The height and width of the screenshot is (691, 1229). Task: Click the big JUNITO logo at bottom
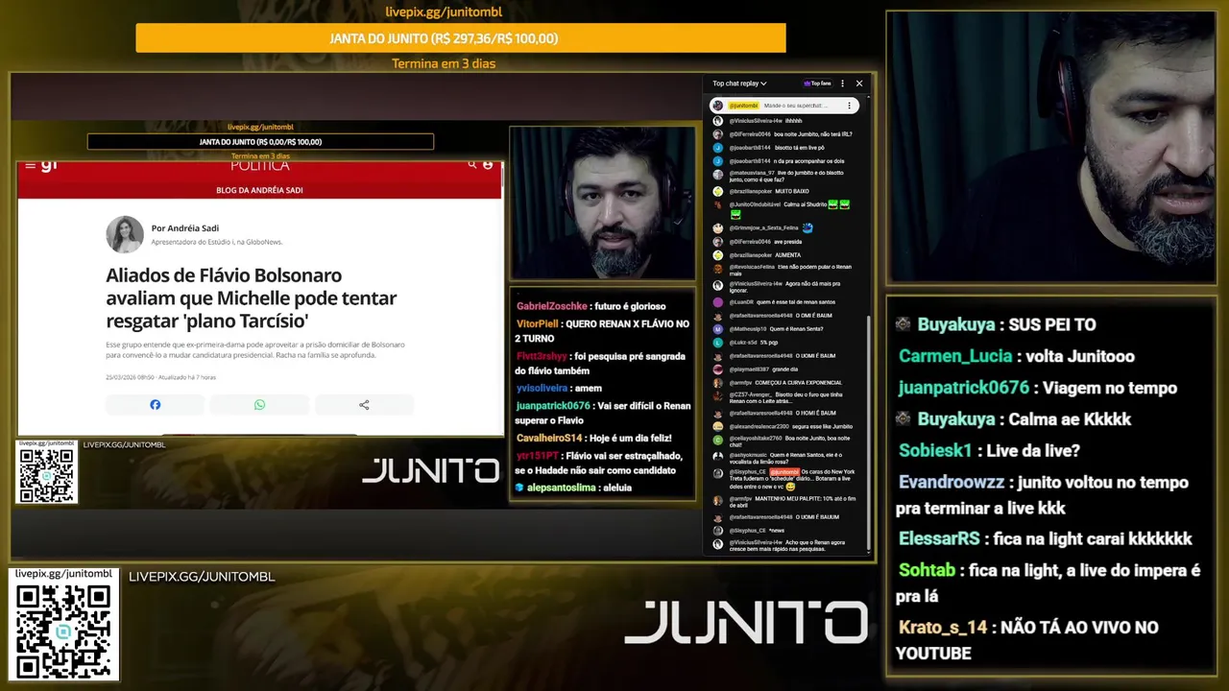(746, 622)
